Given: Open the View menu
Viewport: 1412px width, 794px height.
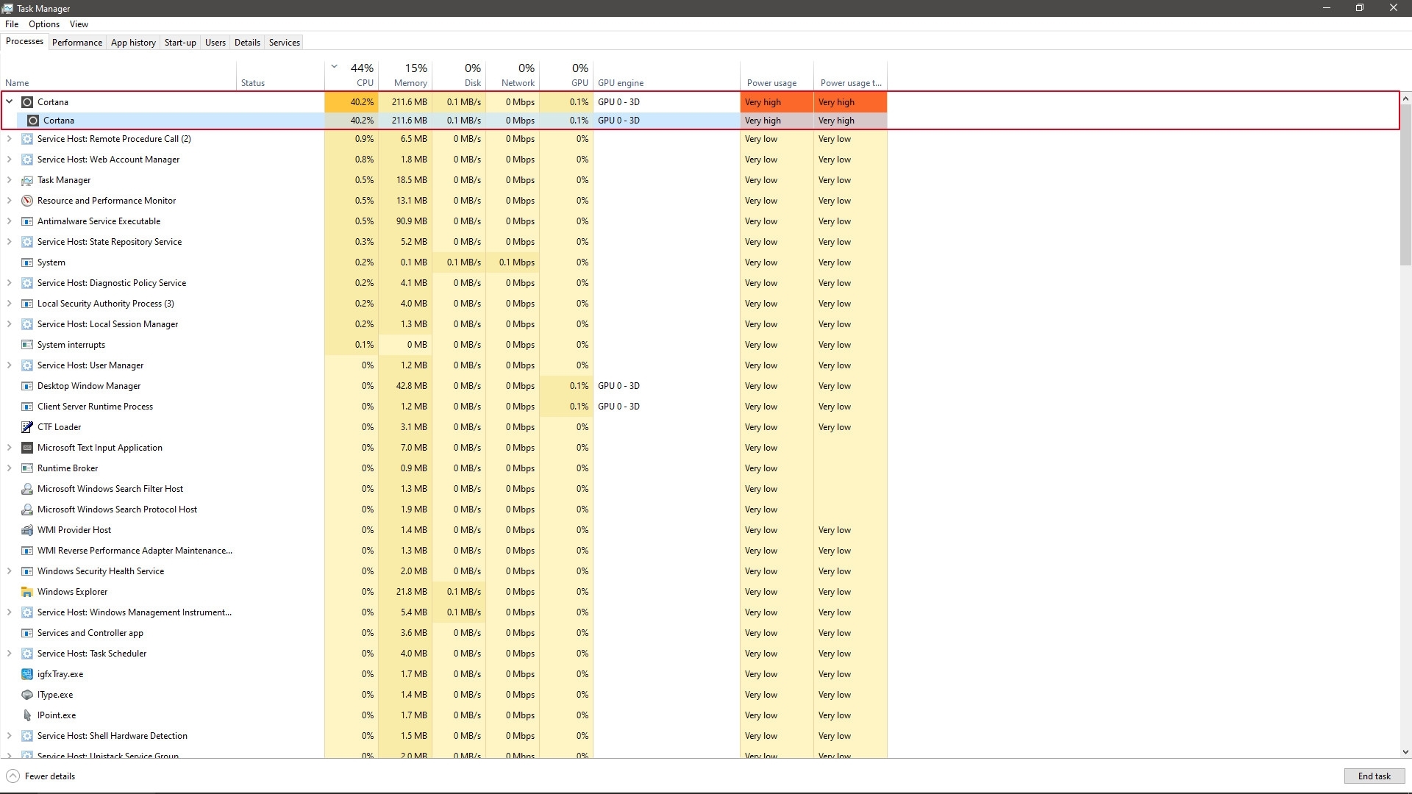Looking at the screenshot, I should [79, 24].
